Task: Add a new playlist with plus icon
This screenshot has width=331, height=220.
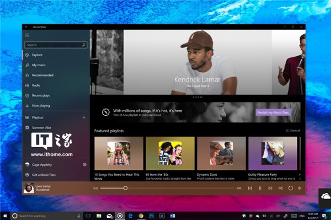Action: tap(84, 117)
